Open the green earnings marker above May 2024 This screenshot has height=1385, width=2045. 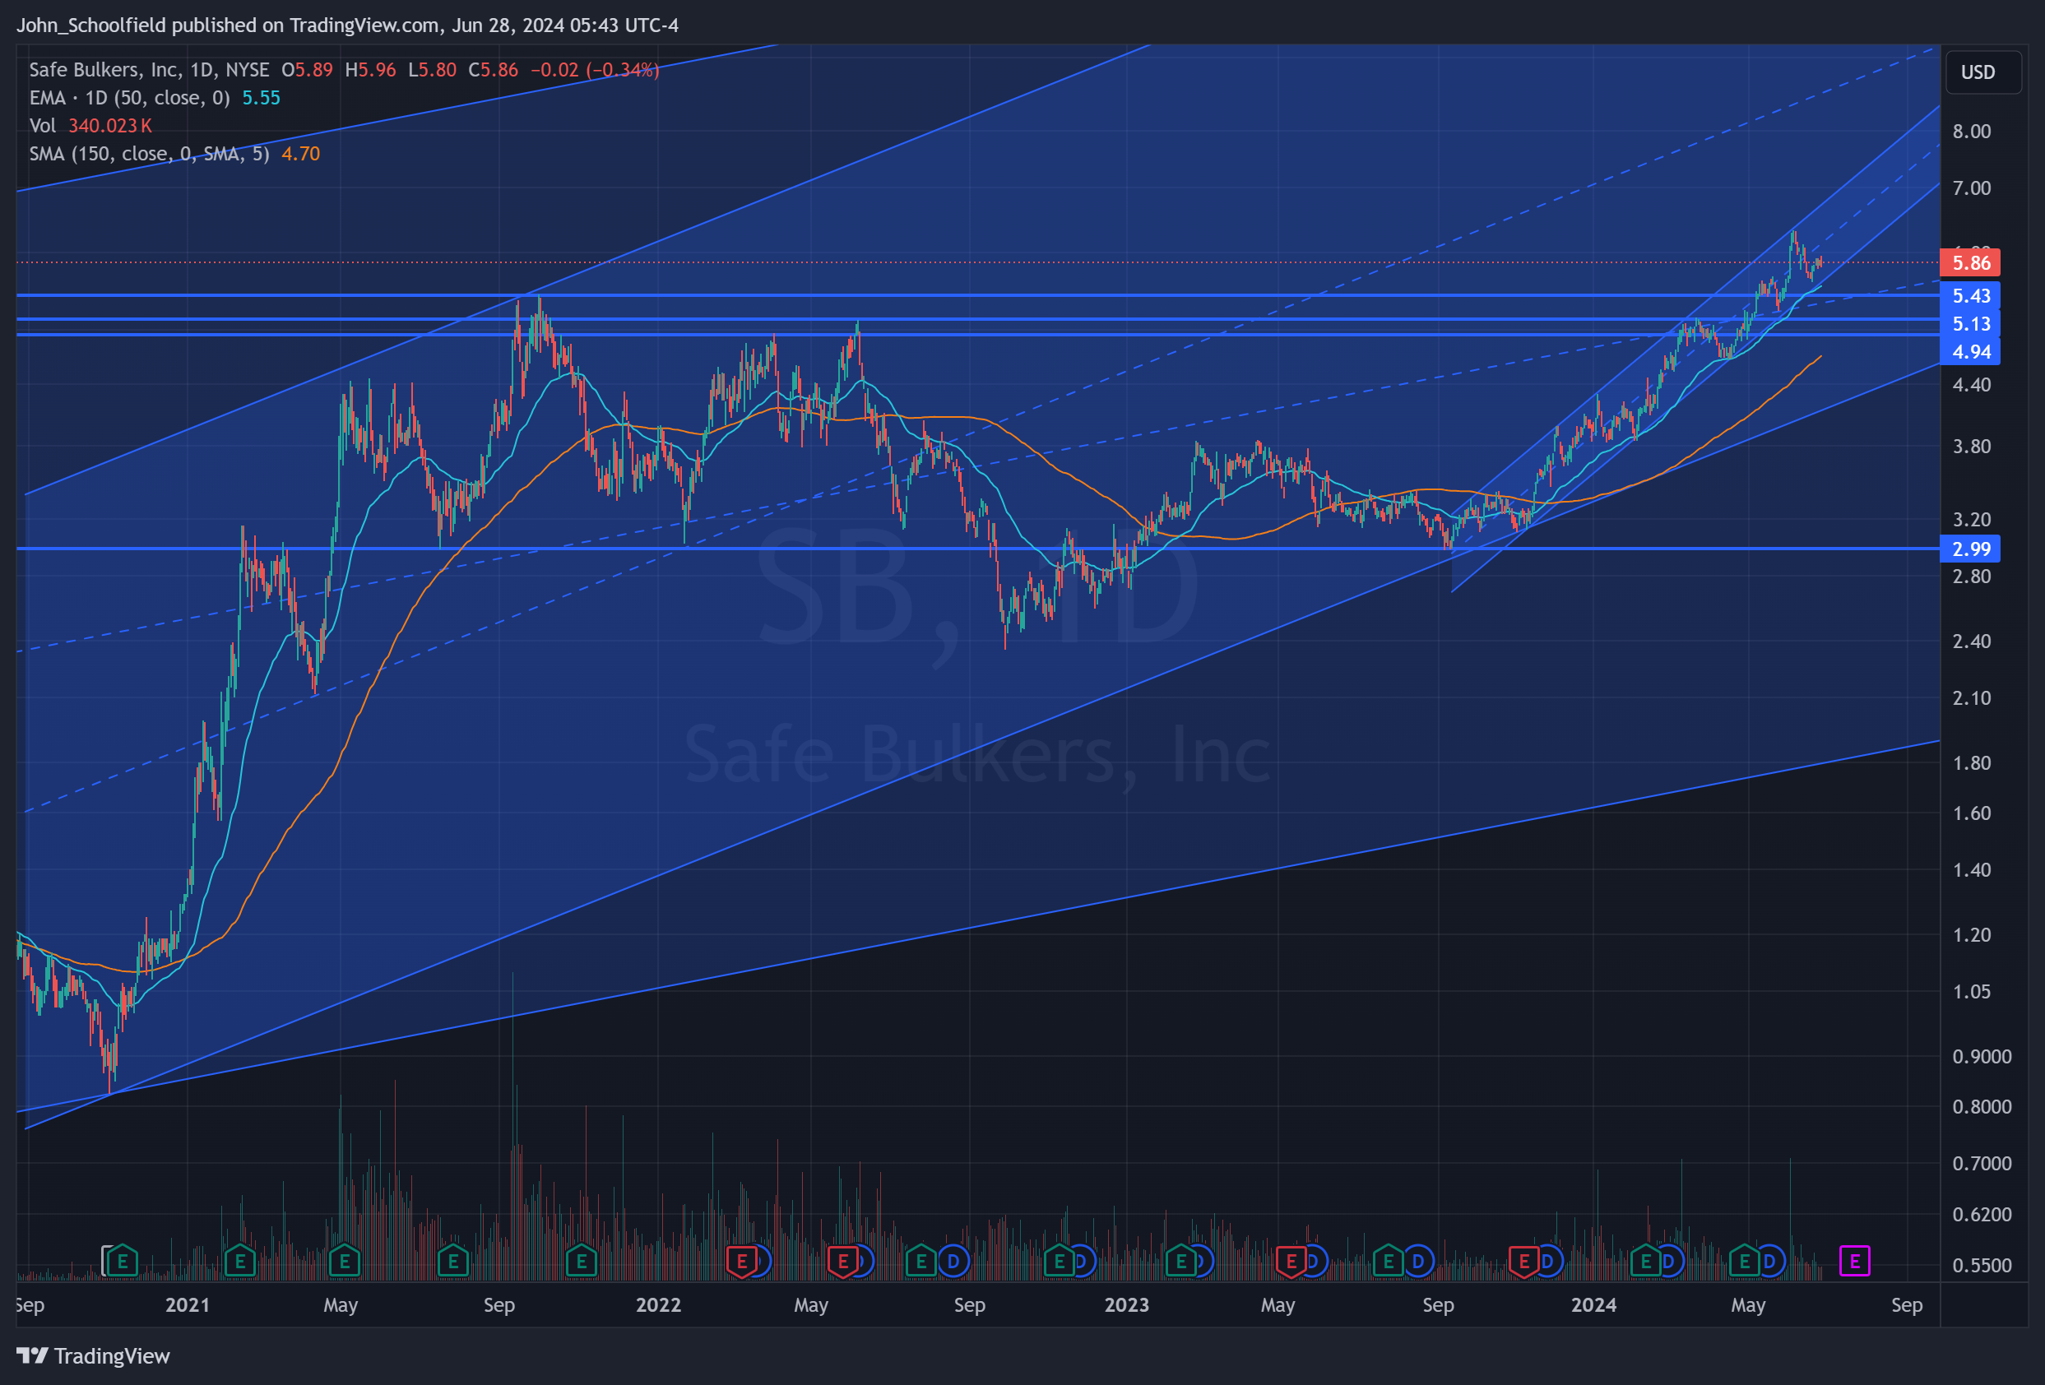coord(1744,1262)
